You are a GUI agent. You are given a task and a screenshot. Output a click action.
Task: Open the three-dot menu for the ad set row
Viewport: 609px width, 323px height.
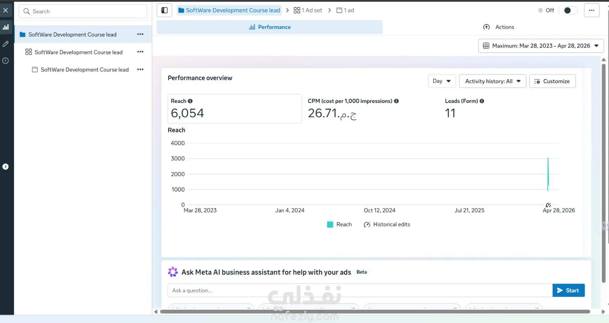coord(140,52)
